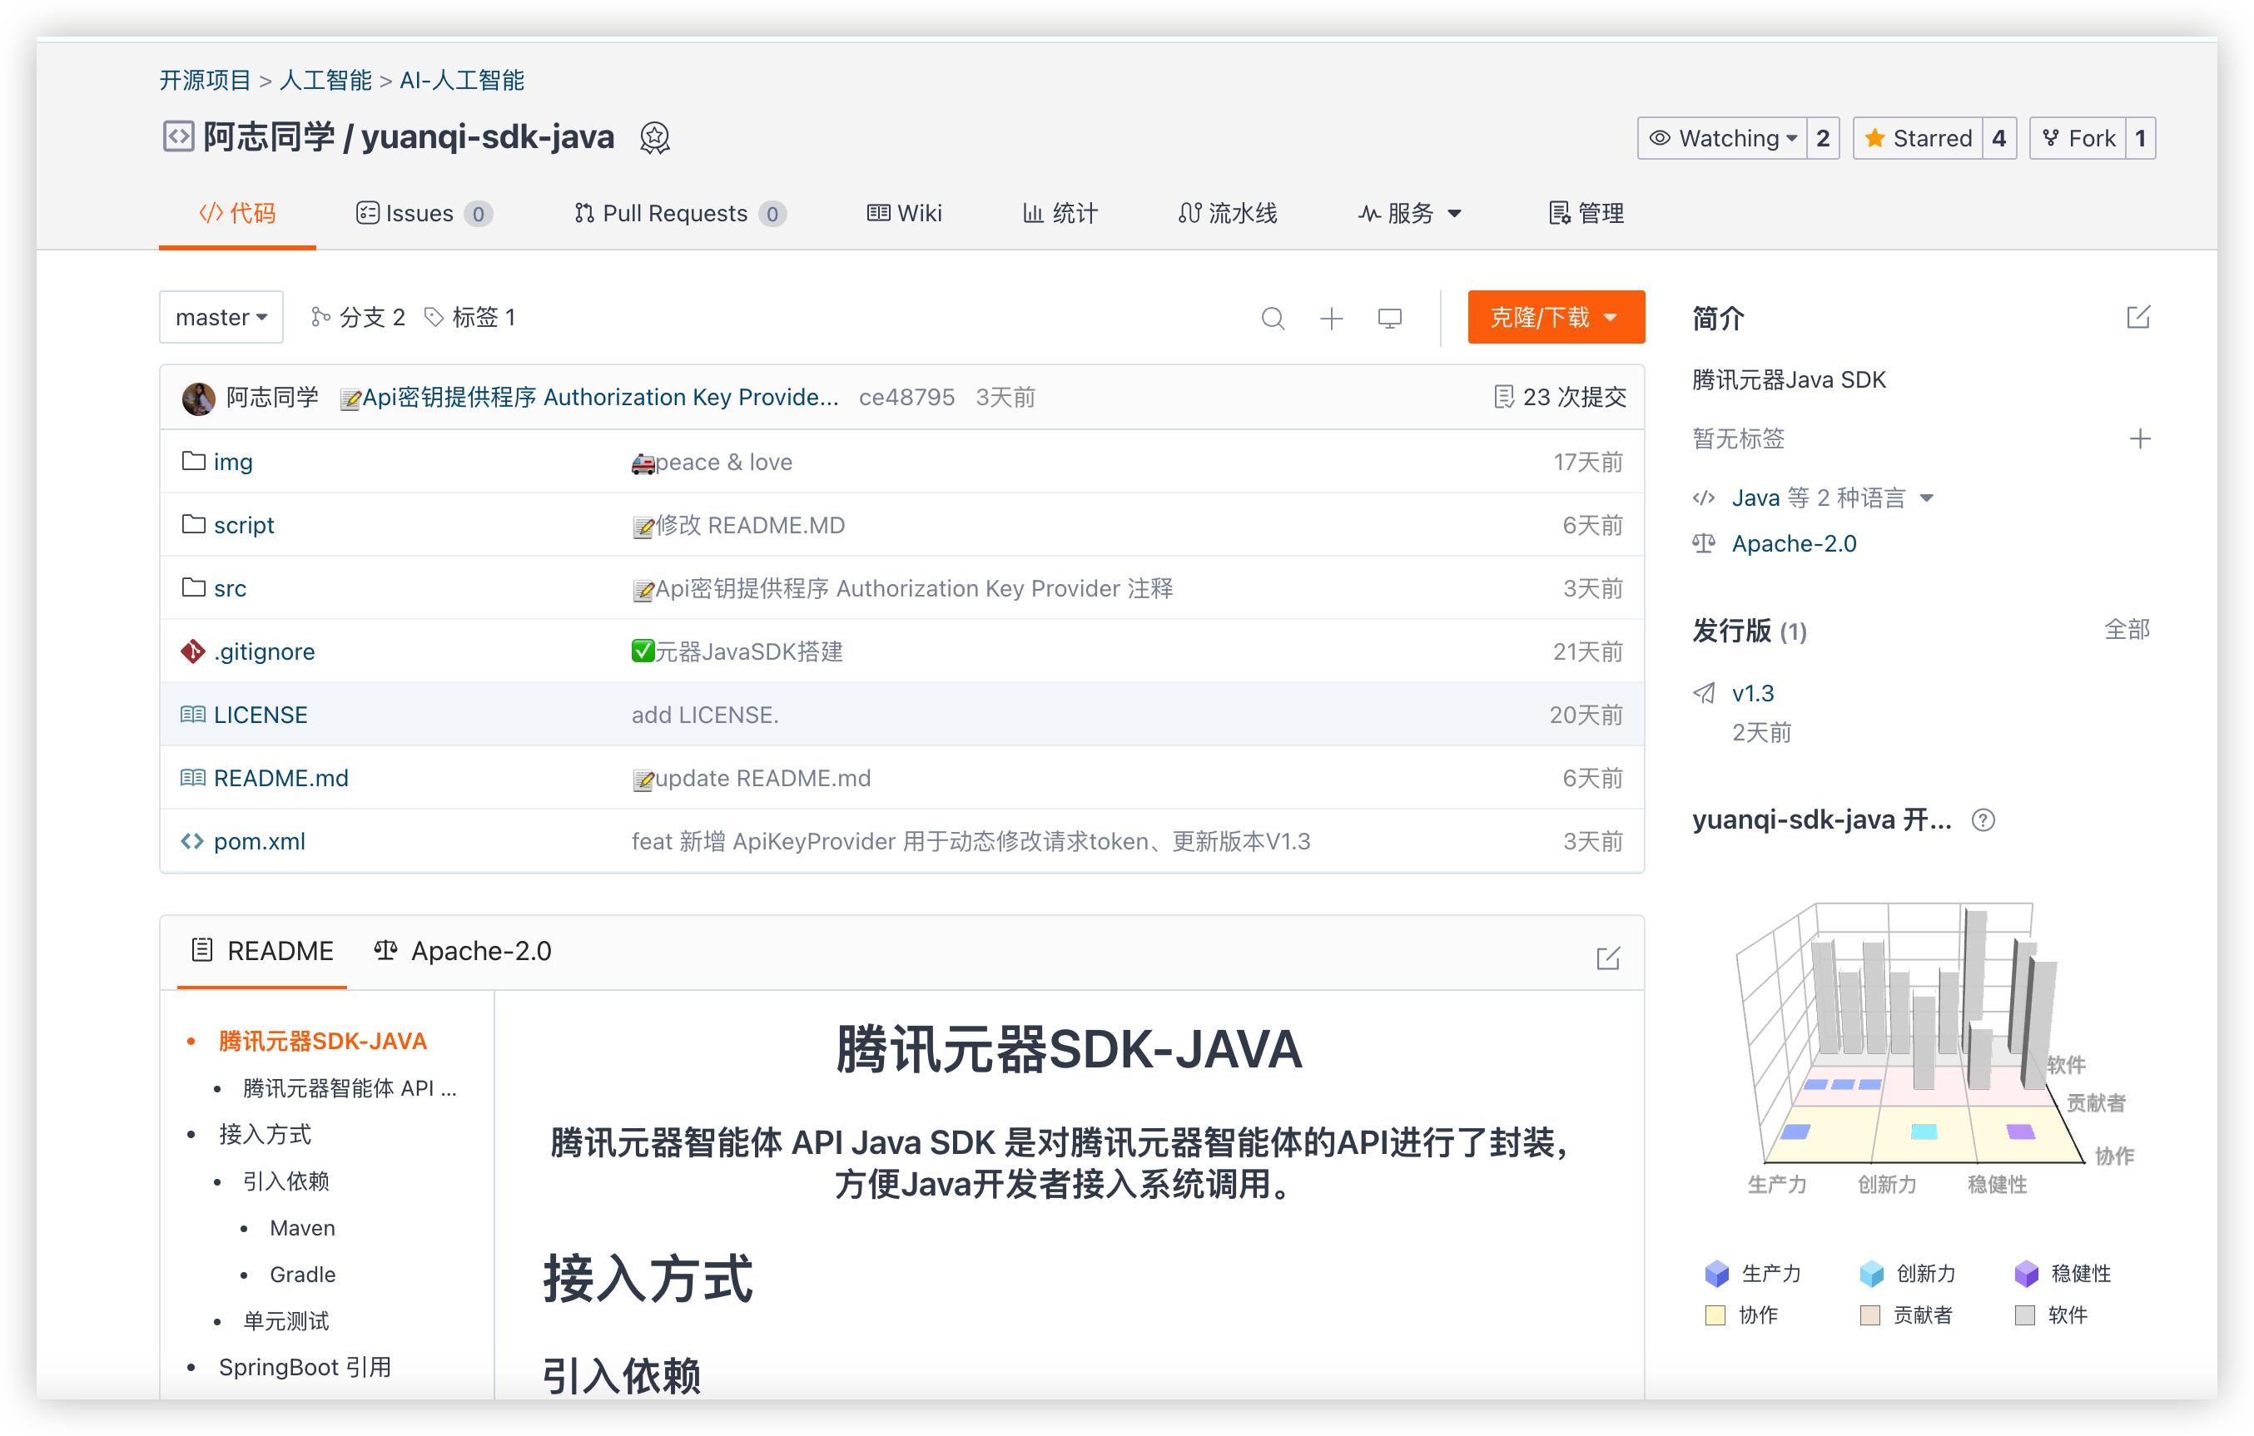Click the img folder icon

coord(193,461)
